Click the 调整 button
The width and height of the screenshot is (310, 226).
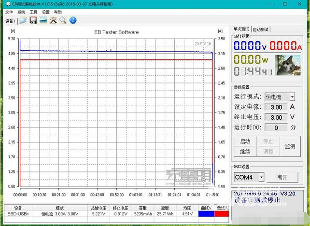(x=268, y=152)
